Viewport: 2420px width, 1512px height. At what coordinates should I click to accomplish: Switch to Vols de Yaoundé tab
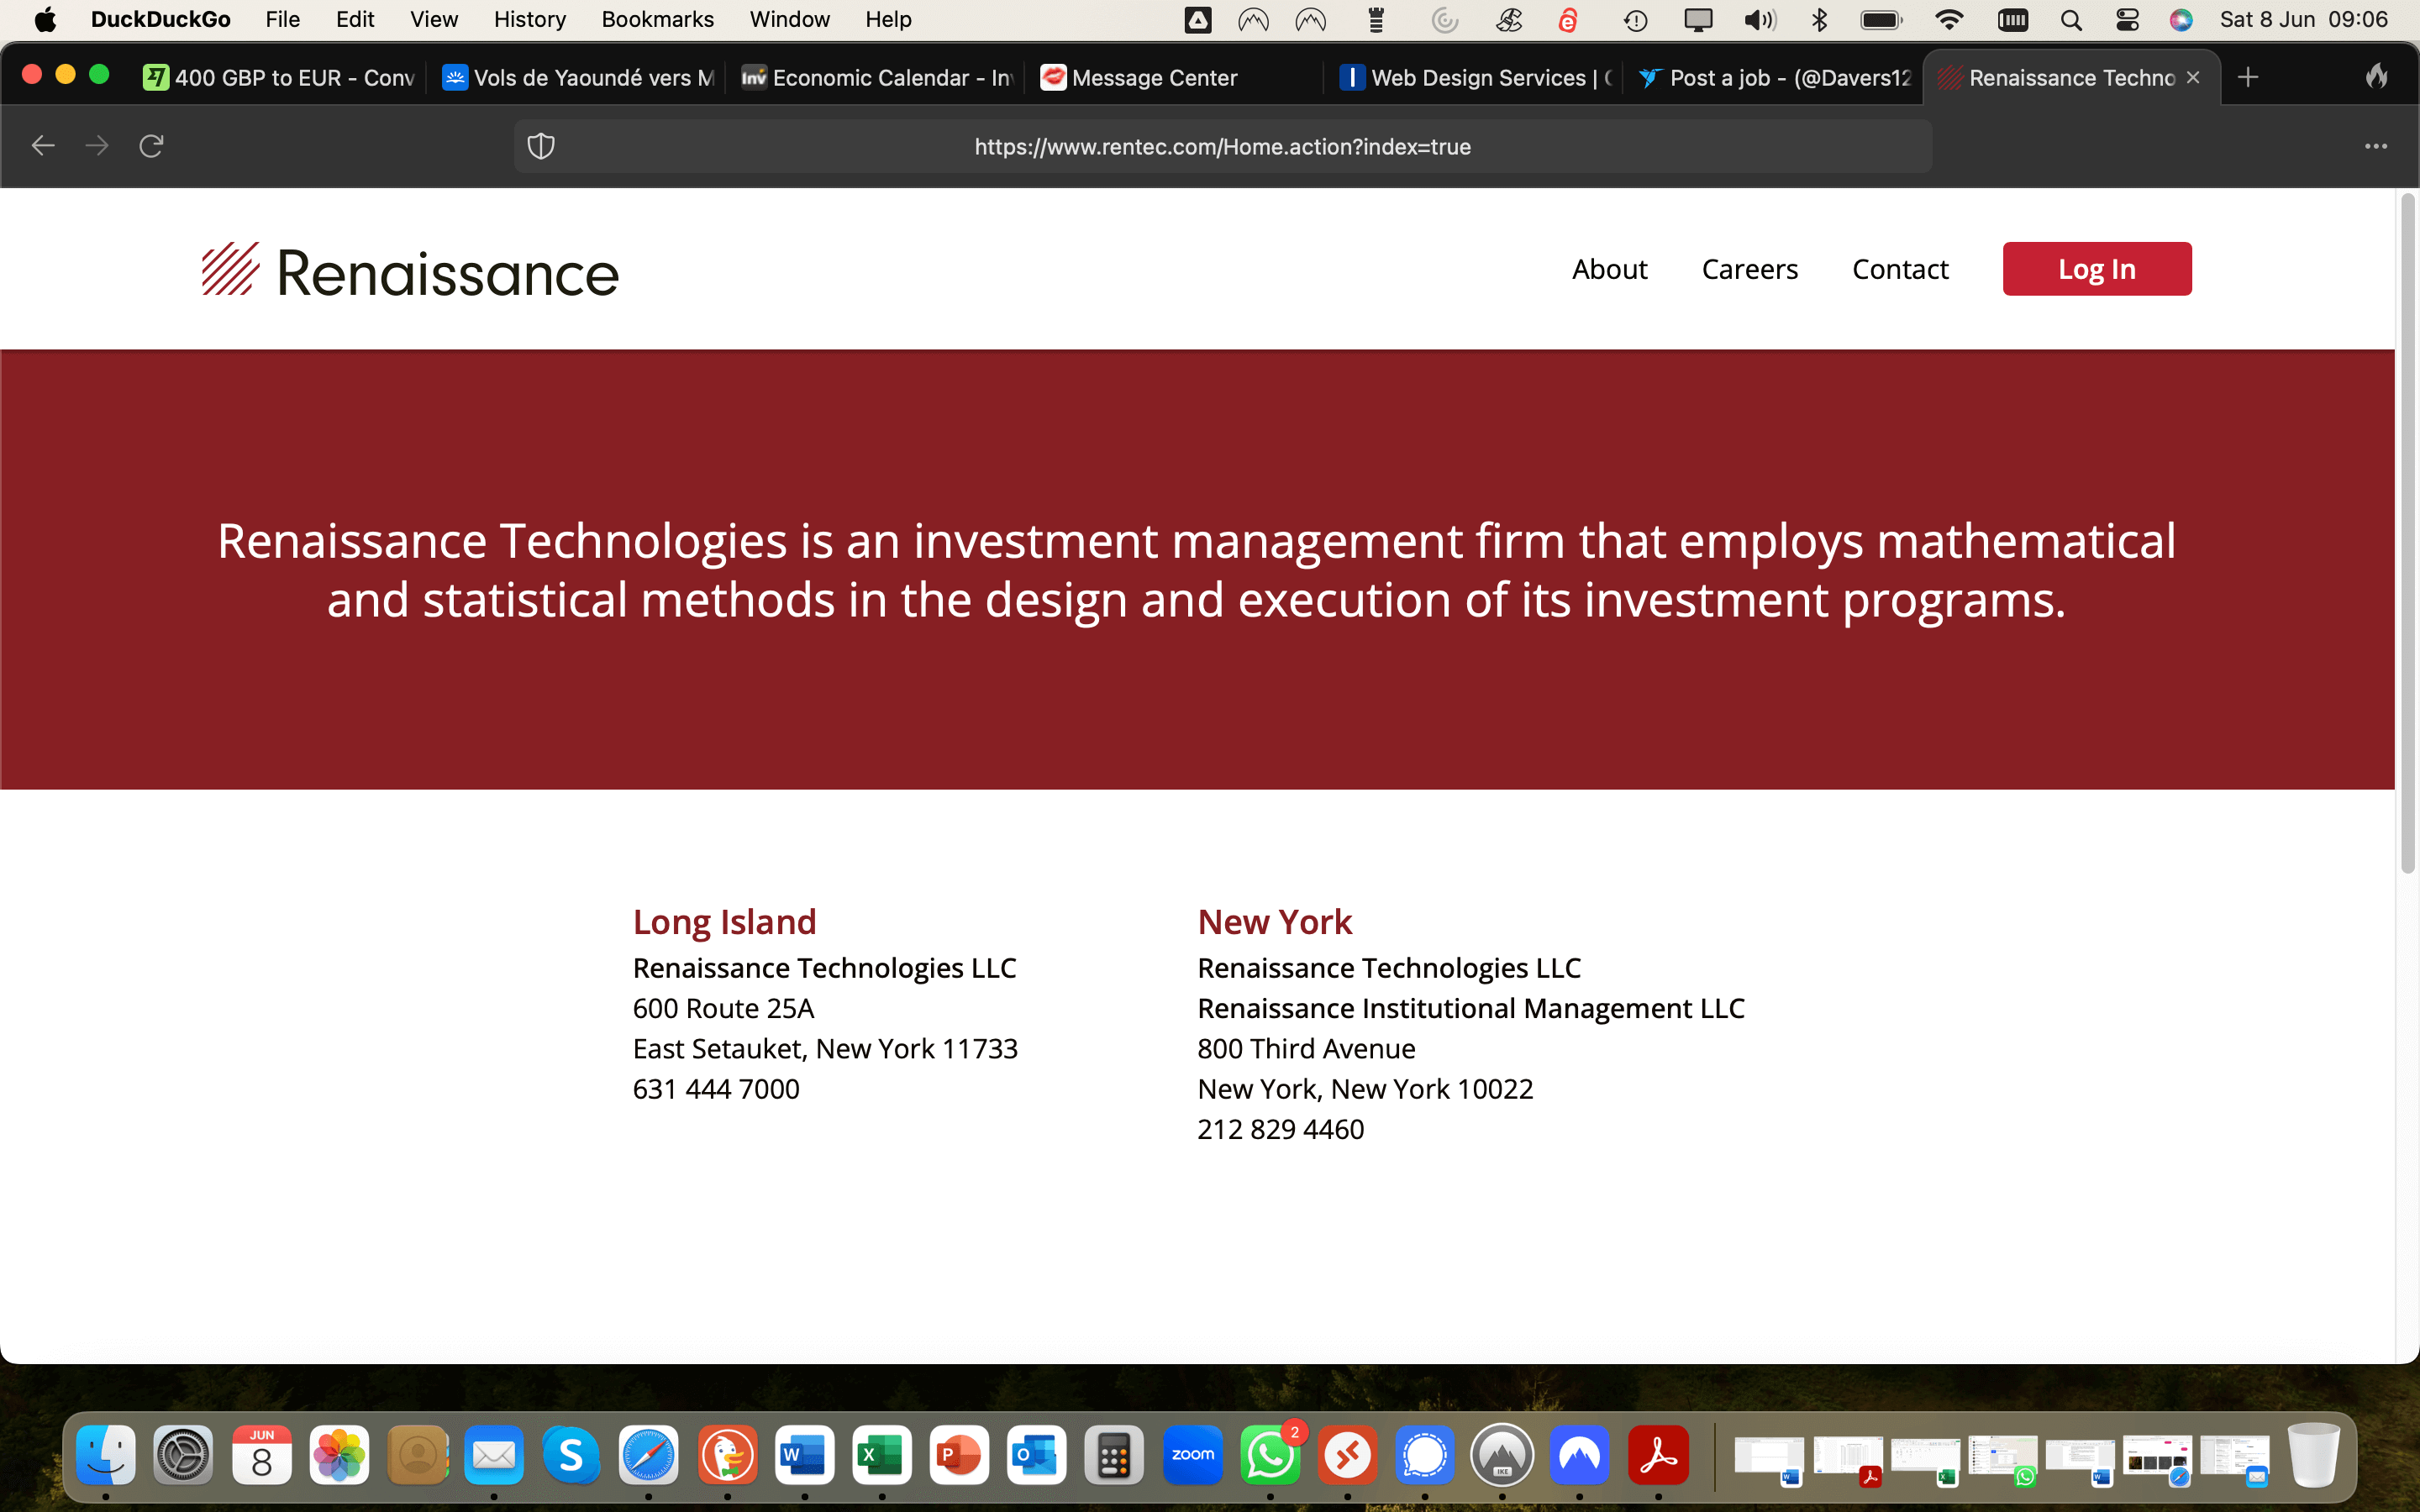pyautogui.click(x=578, y=77)
